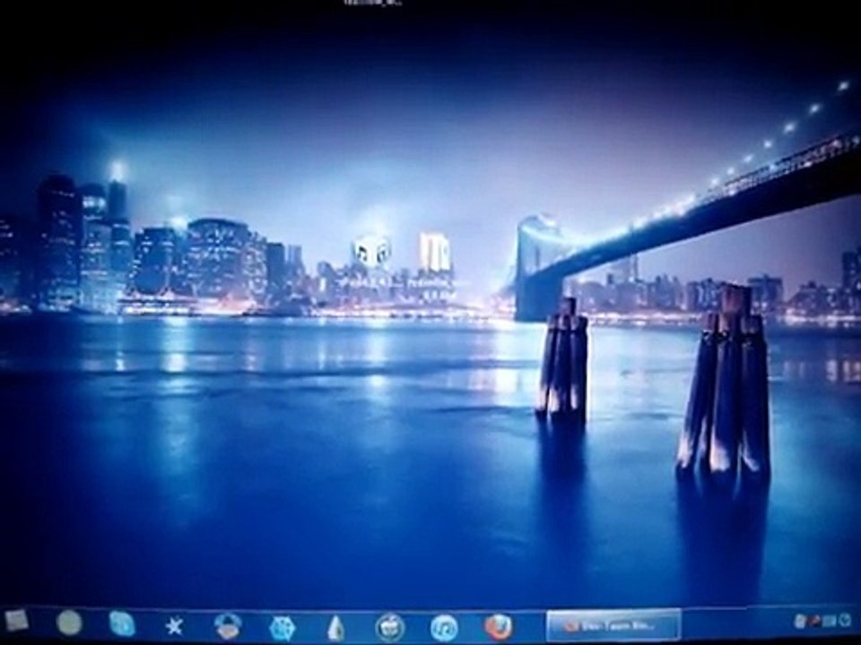Click the grey square icon at taskbar start
The width and height of the screenshot is (861, 645).
pyautogui.click(x=16, y=620)
